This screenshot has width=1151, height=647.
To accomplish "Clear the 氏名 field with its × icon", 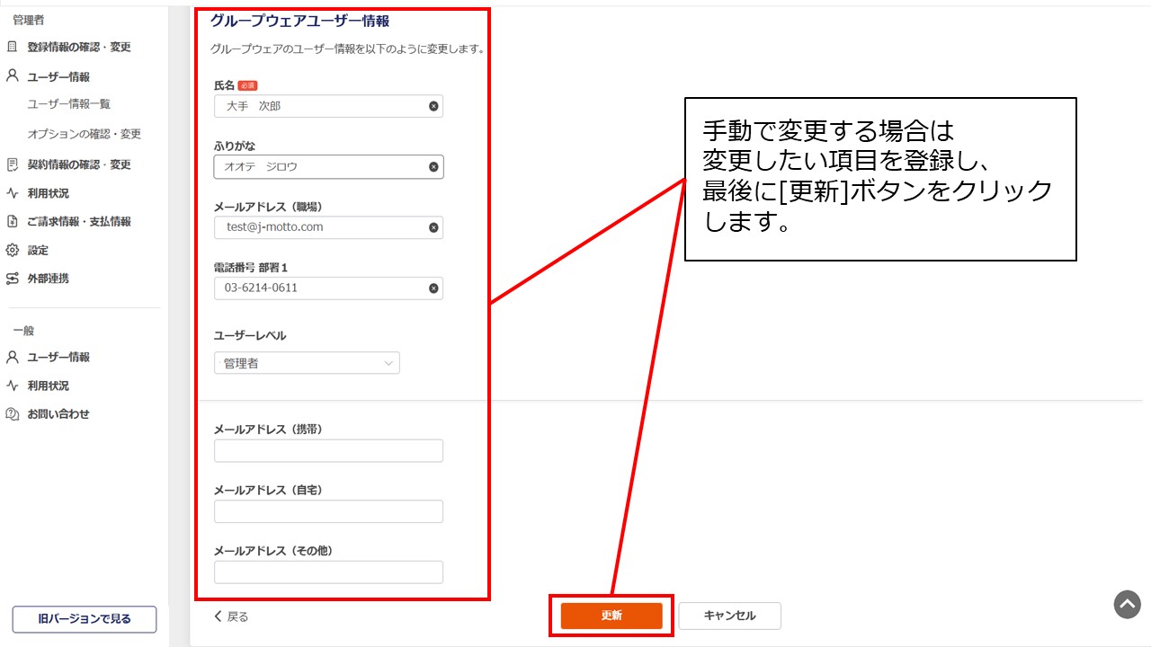I will tap(433, 106).
